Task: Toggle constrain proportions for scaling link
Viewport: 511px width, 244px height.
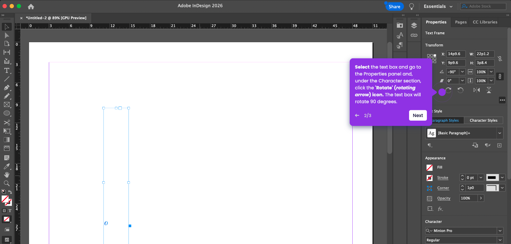Action: (x=500, y=76)
